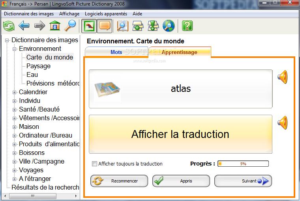Viewport: 300px width, 201px height.
Task: Open help with green question mark icon
Action: [187, 26]
